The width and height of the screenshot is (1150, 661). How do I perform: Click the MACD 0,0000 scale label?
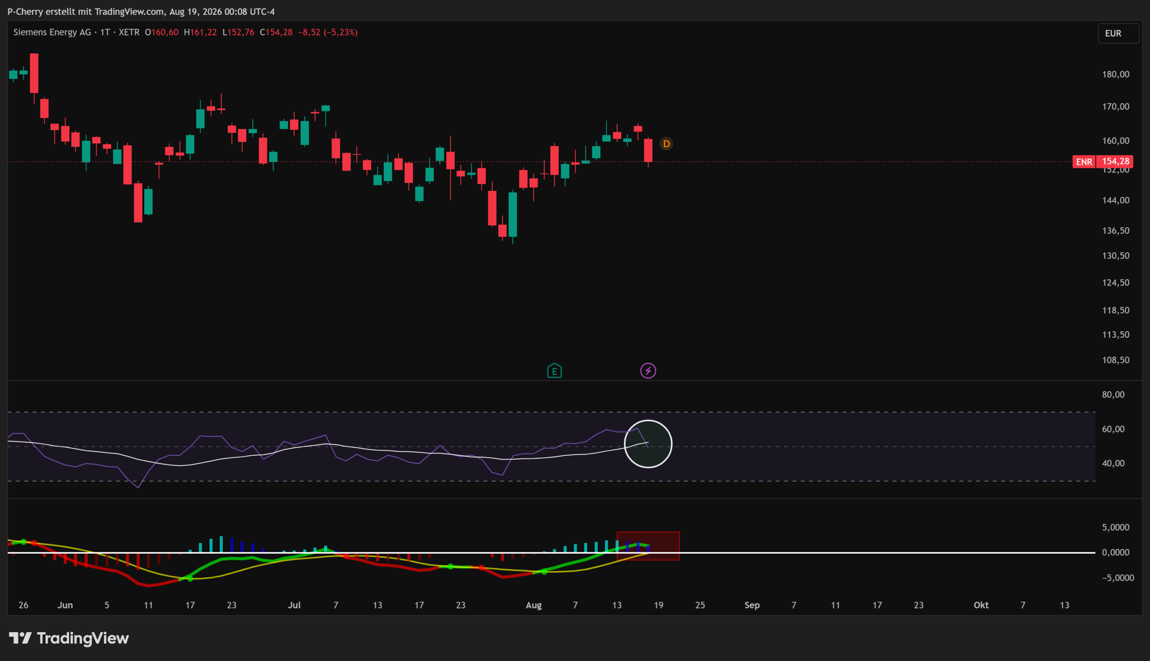(1115, 552)
